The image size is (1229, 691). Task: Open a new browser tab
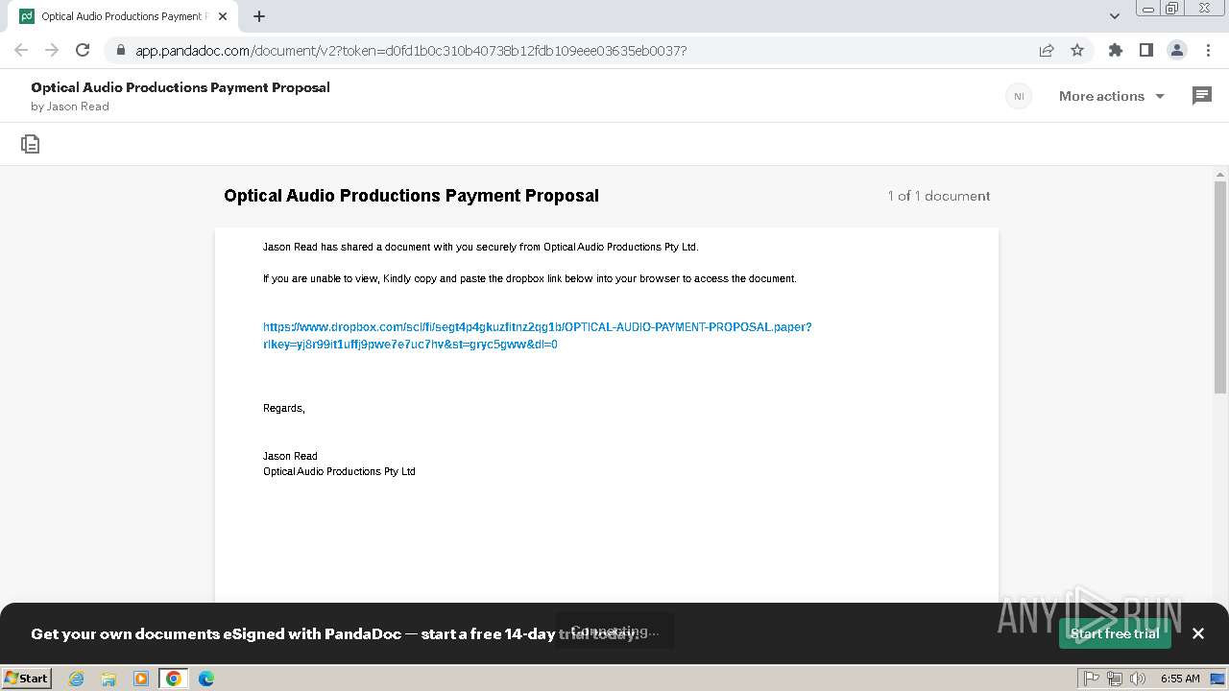coord(259,16)
